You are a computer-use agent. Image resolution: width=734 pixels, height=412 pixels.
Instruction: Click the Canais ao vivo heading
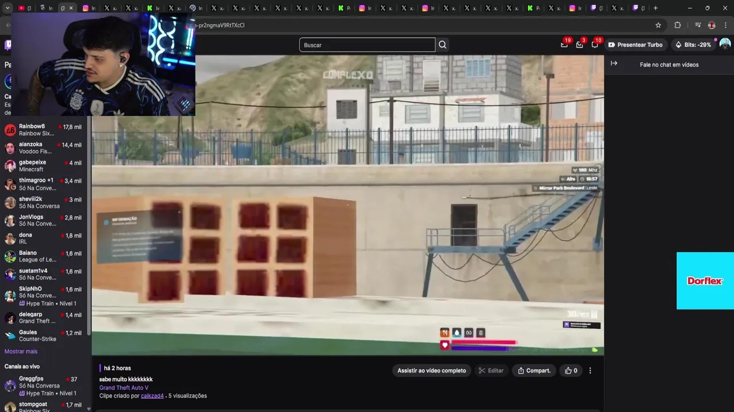click(22, 366)
